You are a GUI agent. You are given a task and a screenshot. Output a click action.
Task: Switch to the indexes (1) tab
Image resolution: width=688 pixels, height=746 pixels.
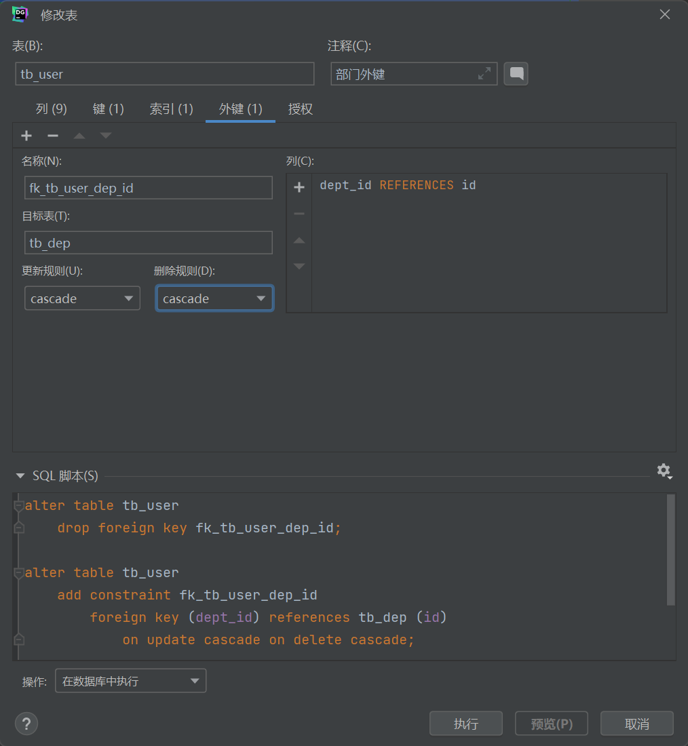(x=171, y=109)
